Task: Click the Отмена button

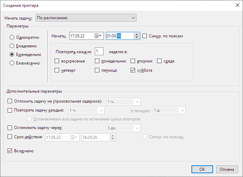Action: coord(227,169)
